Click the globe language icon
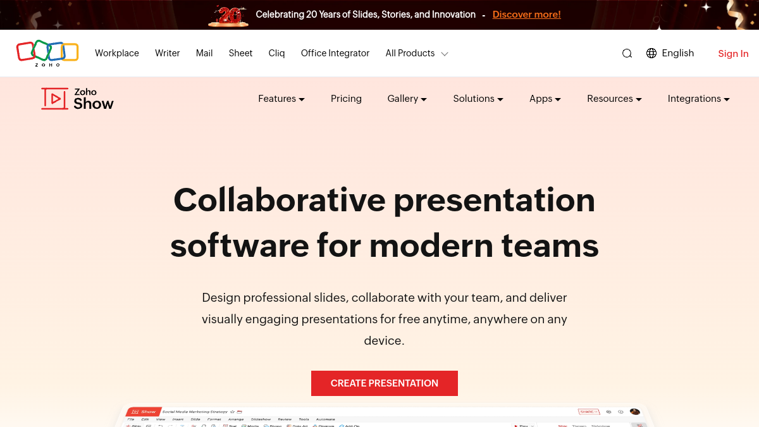Image resolution: width=759 pixels, height=427 pixels. pos(651,53)
